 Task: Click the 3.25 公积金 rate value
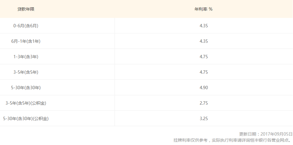point(204,119)
